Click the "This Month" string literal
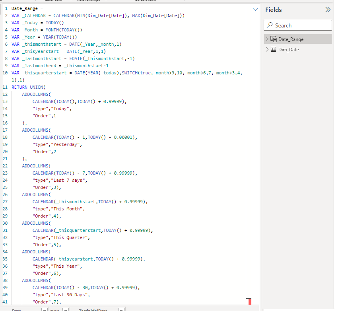Screen dimensions: 344x313 (66, 209)
